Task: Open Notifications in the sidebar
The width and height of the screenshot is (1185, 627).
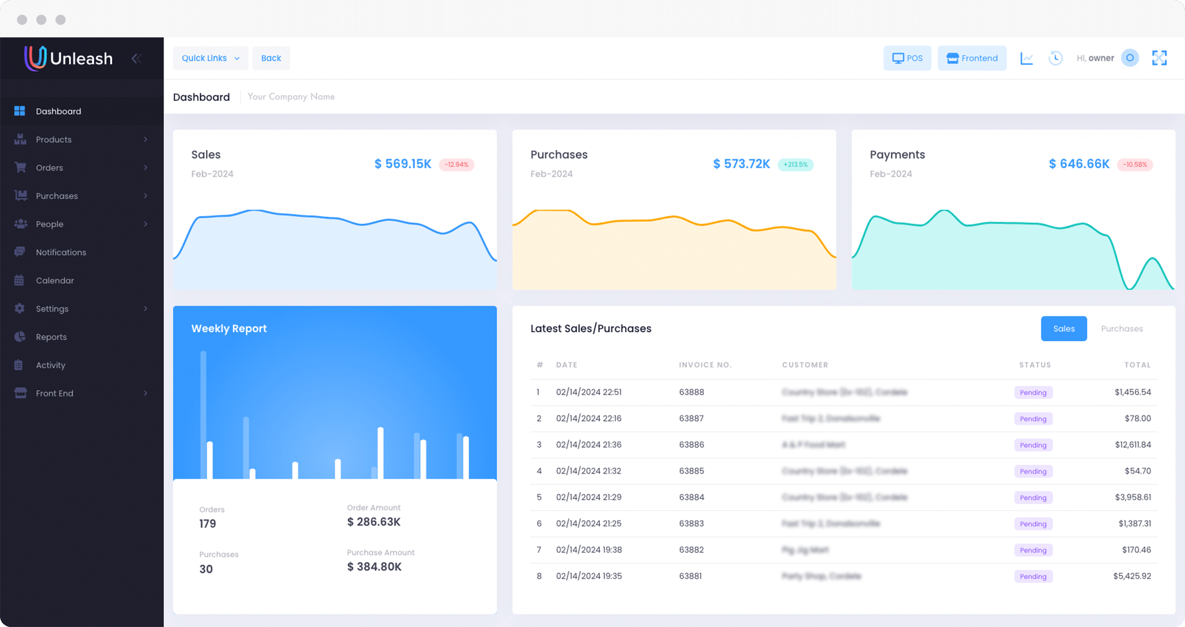Action: click(61, 252)
